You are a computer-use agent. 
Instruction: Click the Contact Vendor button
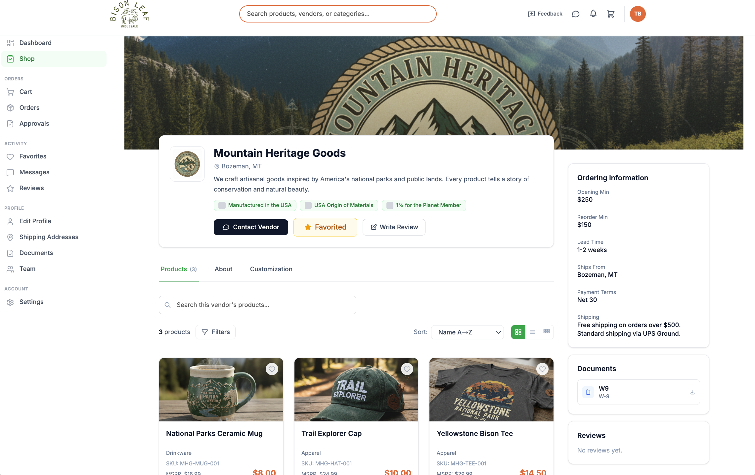[251, 227]
